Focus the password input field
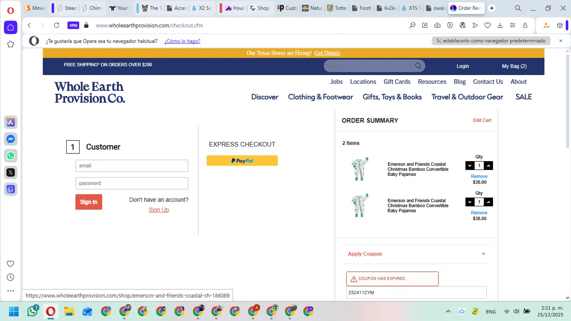 pyautogui.click(x=132, y=183)
